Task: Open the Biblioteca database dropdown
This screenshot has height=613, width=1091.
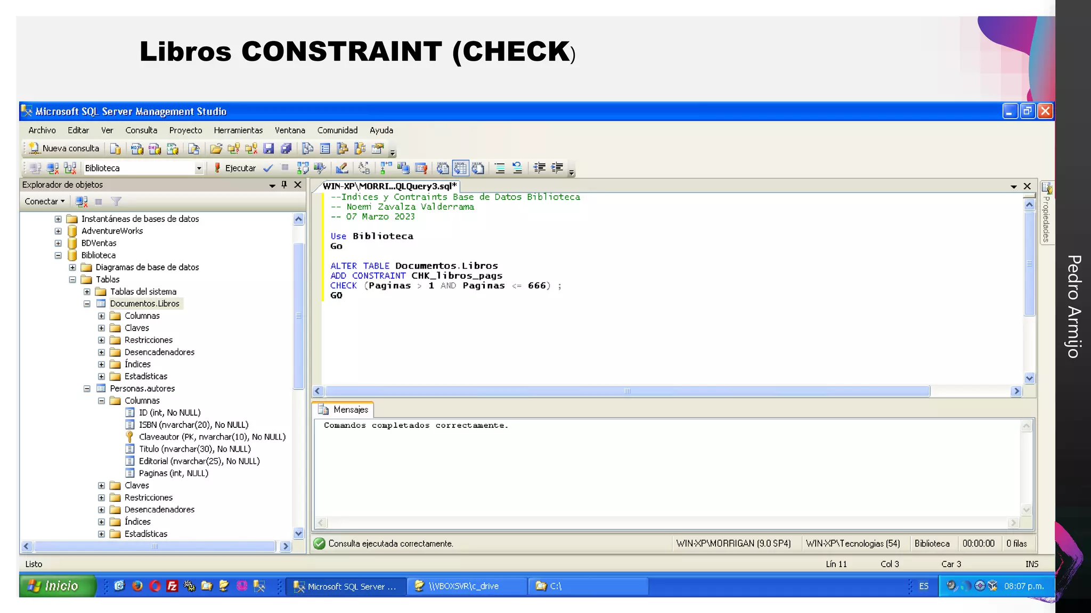Action: (199, 168)
